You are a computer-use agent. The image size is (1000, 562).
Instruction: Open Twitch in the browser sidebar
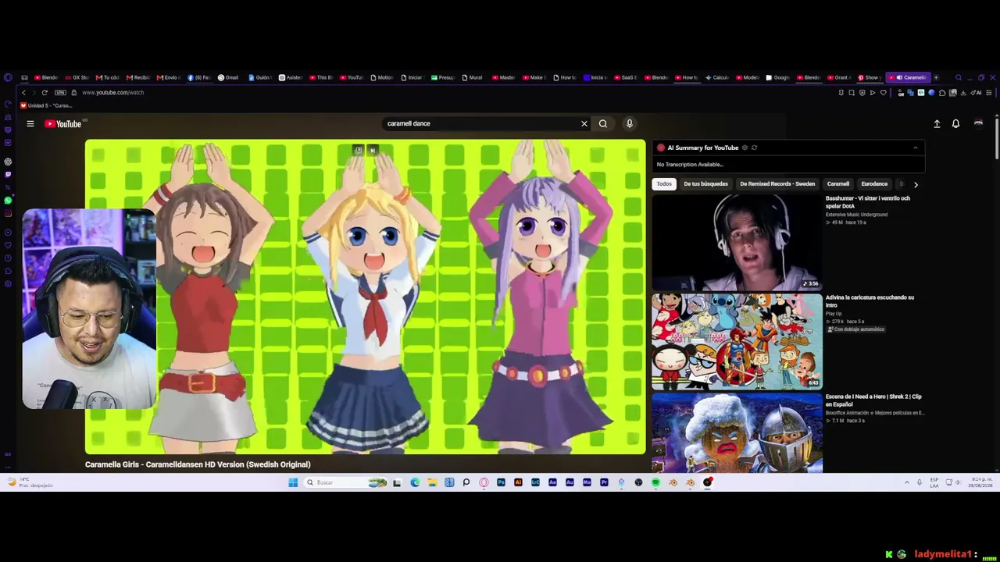click(x=8, y=175)
